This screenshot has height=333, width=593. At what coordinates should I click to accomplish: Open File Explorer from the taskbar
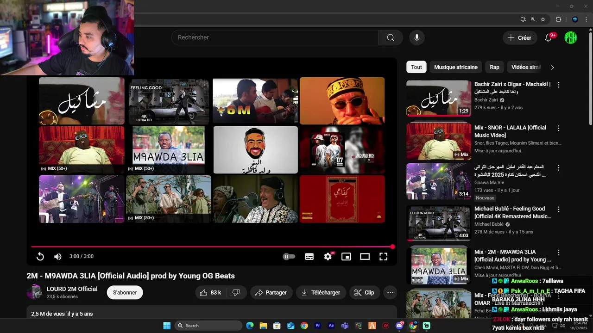click(x=263, y=326)
